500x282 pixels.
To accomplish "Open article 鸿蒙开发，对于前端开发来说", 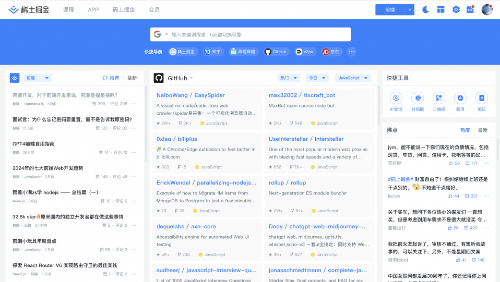I will click(x=65, y=95).
